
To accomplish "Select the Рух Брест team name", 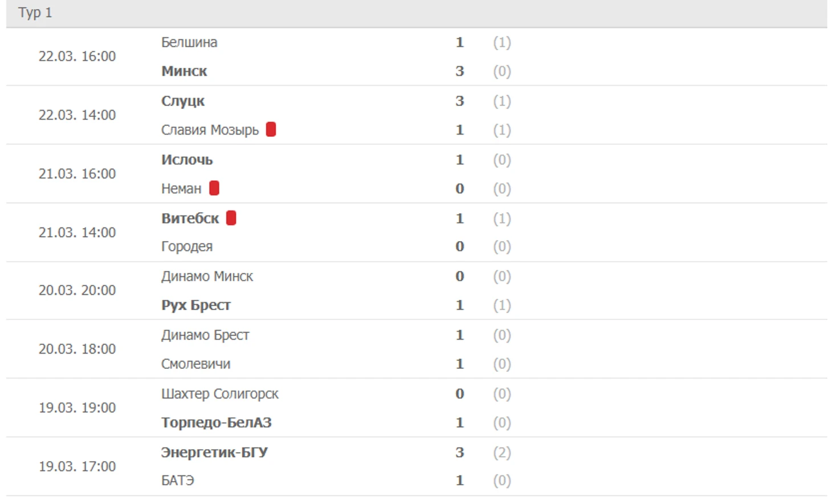I will (x=196, y=305).
